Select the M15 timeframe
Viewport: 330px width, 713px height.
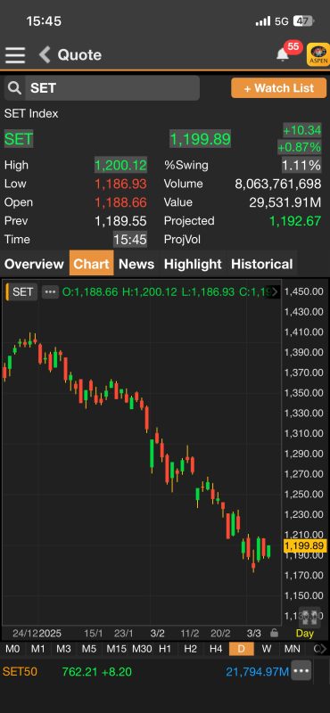116,649
